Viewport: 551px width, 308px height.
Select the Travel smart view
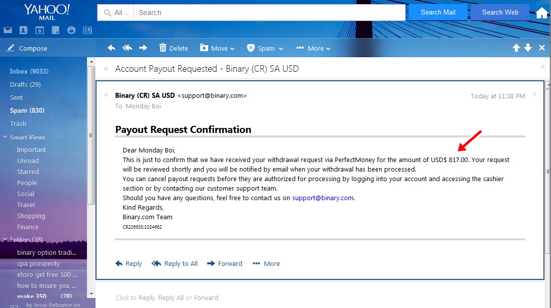(26, 205)
